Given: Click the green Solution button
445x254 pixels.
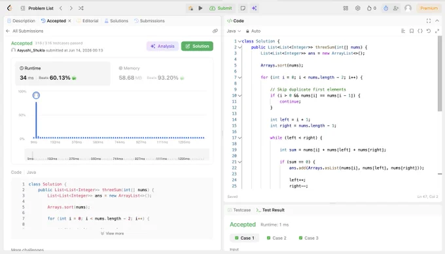Looking at the screenshot, I should click(x=197, y=46).
